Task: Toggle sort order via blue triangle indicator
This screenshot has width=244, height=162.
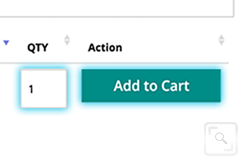Action: click(6, 43)
